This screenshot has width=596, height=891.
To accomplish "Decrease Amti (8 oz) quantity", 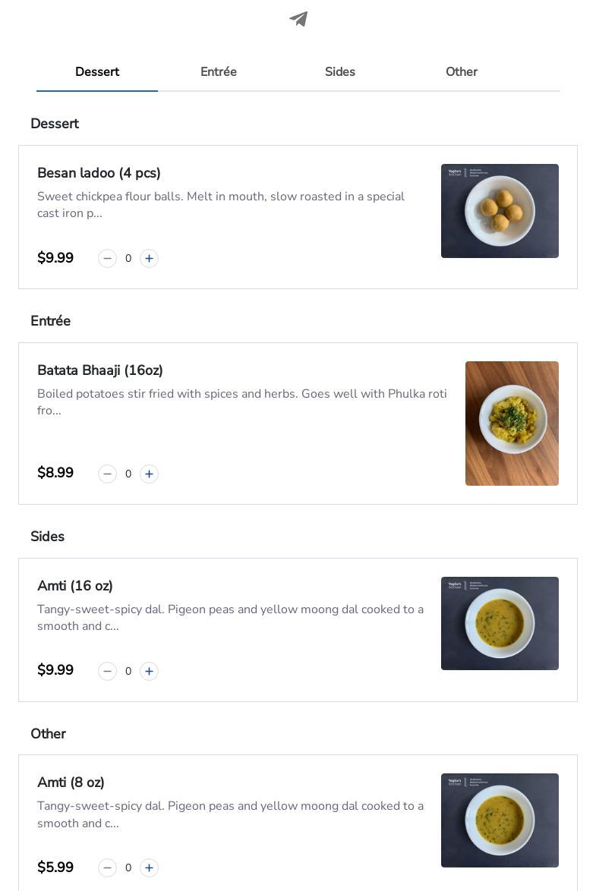I will click(107, 868).
